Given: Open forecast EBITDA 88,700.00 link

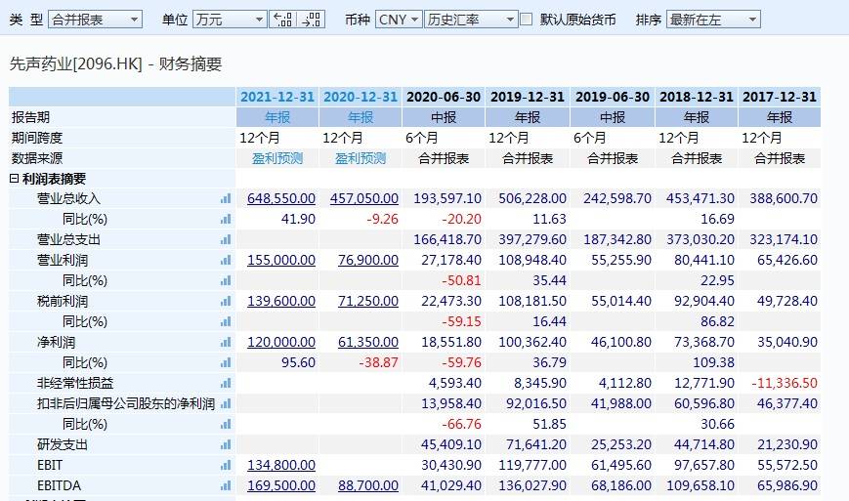Looking at the screenshot, I should pos(368,485).
